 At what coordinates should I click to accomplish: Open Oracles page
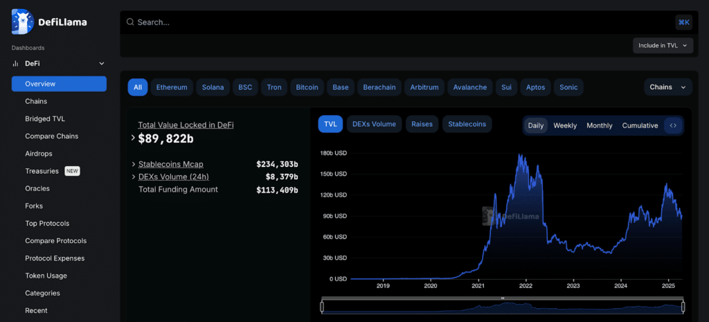point(37,188)
